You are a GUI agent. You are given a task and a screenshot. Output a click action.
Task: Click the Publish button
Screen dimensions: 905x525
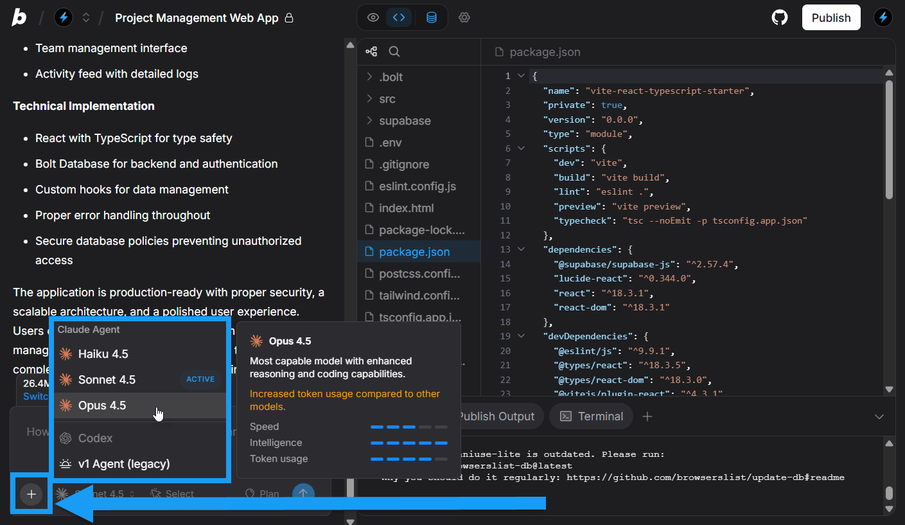831,17
